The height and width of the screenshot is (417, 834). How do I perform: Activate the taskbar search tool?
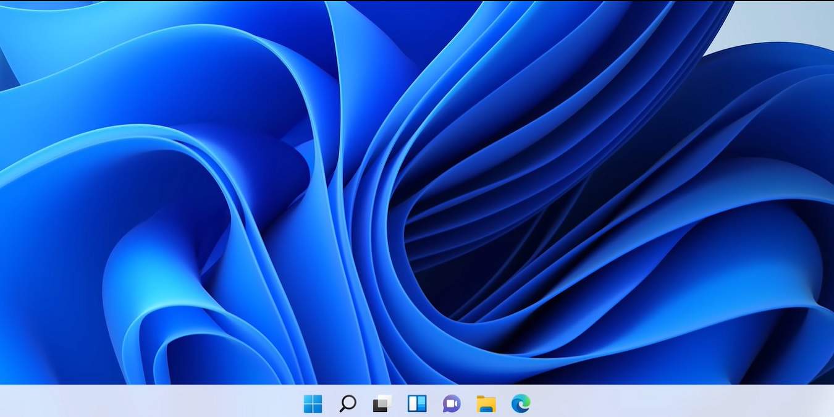[x=349, y=403]
